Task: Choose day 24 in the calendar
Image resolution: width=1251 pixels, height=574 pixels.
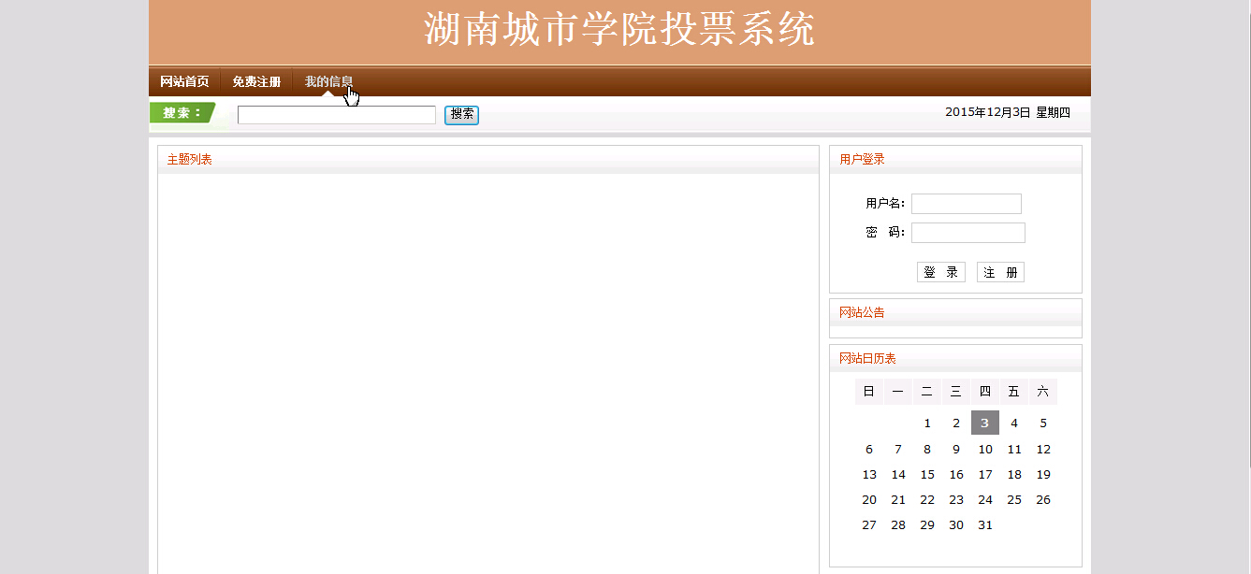Action: pos(985,500)
